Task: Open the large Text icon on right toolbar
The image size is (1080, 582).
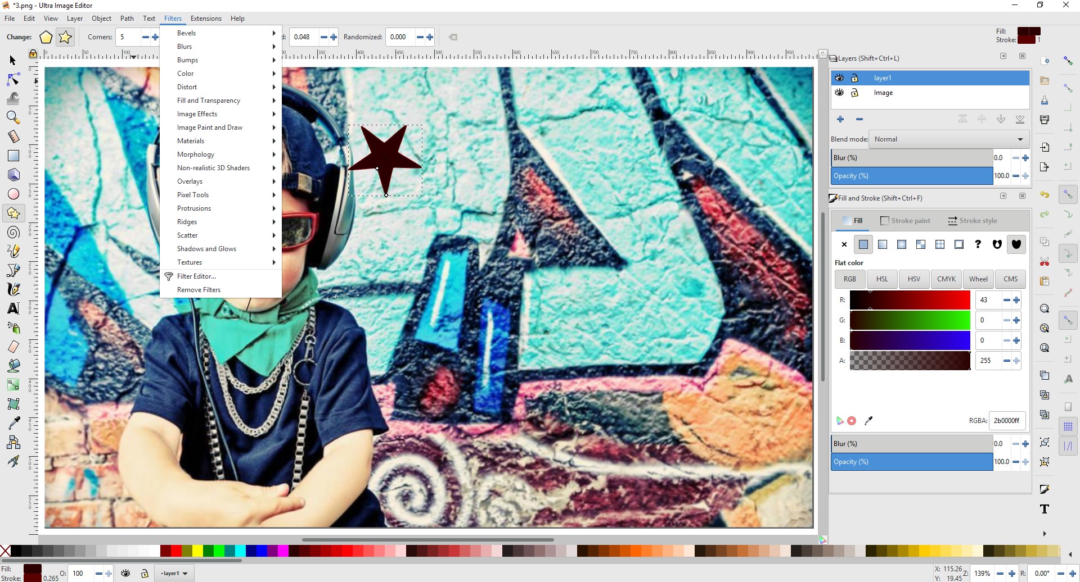Action: pos(1045,509)
